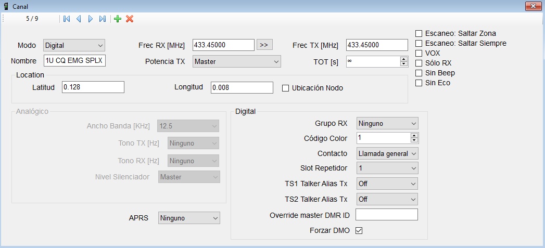Jump to the last channel record
545x248 pixels.
click(103, 19)
